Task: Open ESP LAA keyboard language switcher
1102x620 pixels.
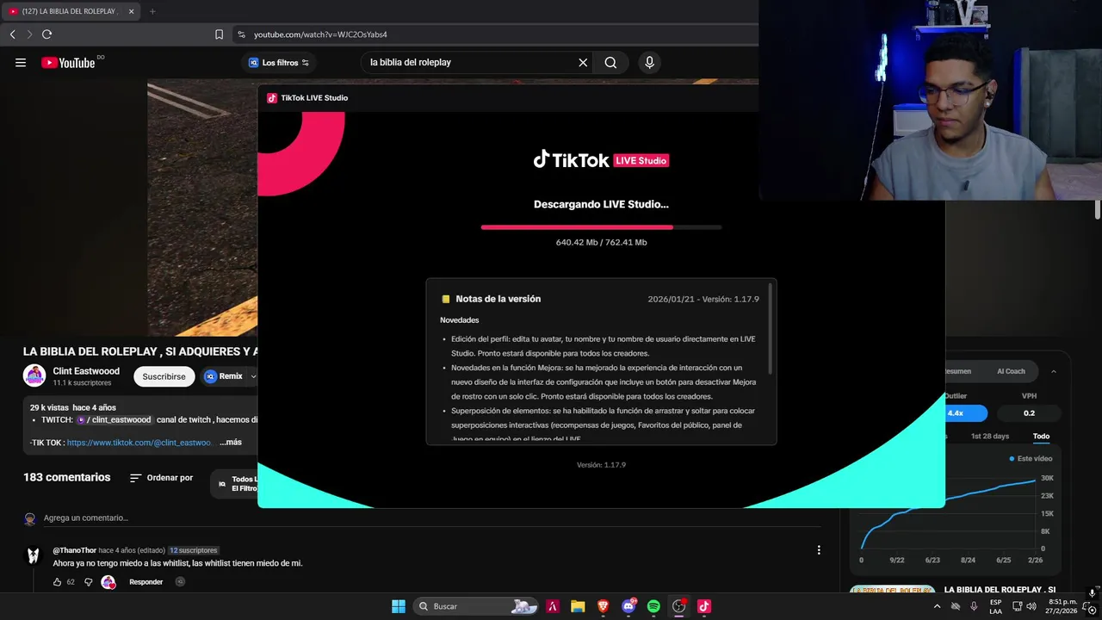Action: (x=995, y=606)
